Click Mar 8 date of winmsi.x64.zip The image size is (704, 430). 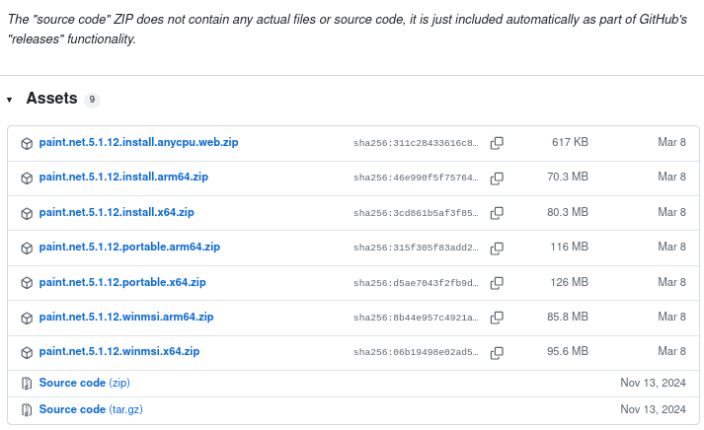671,351
